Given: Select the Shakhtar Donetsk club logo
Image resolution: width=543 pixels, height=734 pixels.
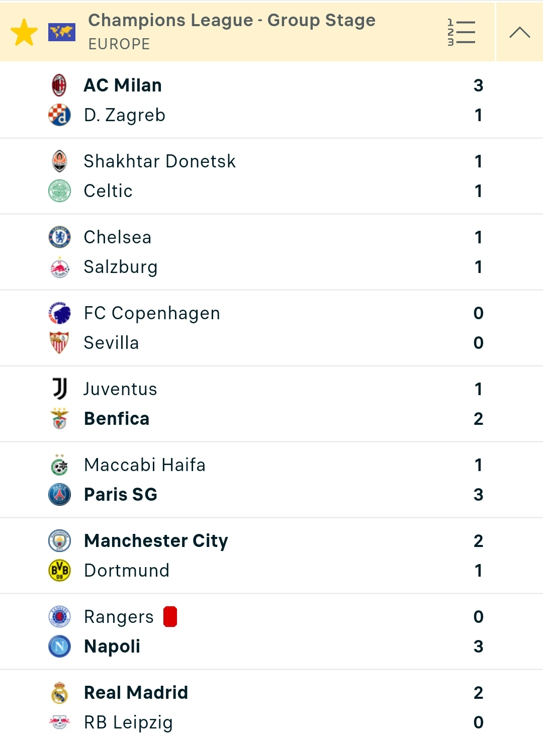Looking at the screenshot, I should 59,161.
